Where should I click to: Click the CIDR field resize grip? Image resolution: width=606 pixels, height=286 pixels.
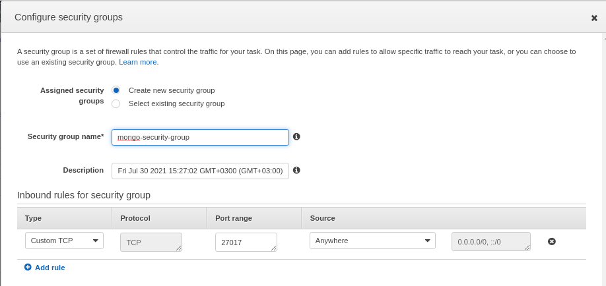point(527,248)
